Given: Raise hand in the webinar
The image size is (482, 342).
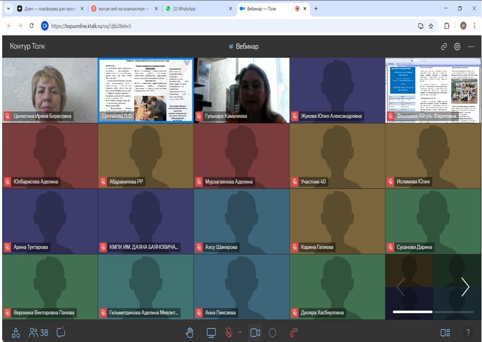Looking at the screenshot, I should (190, 333).
